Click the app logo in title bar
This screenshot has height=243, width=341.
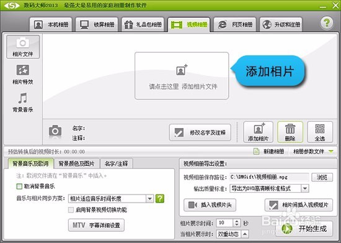pos(12,5)
